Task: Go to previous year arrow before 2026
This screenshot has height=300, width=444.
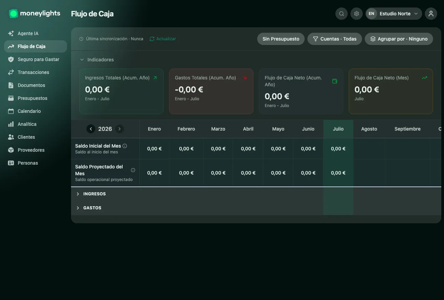Action: pos(91,129)
